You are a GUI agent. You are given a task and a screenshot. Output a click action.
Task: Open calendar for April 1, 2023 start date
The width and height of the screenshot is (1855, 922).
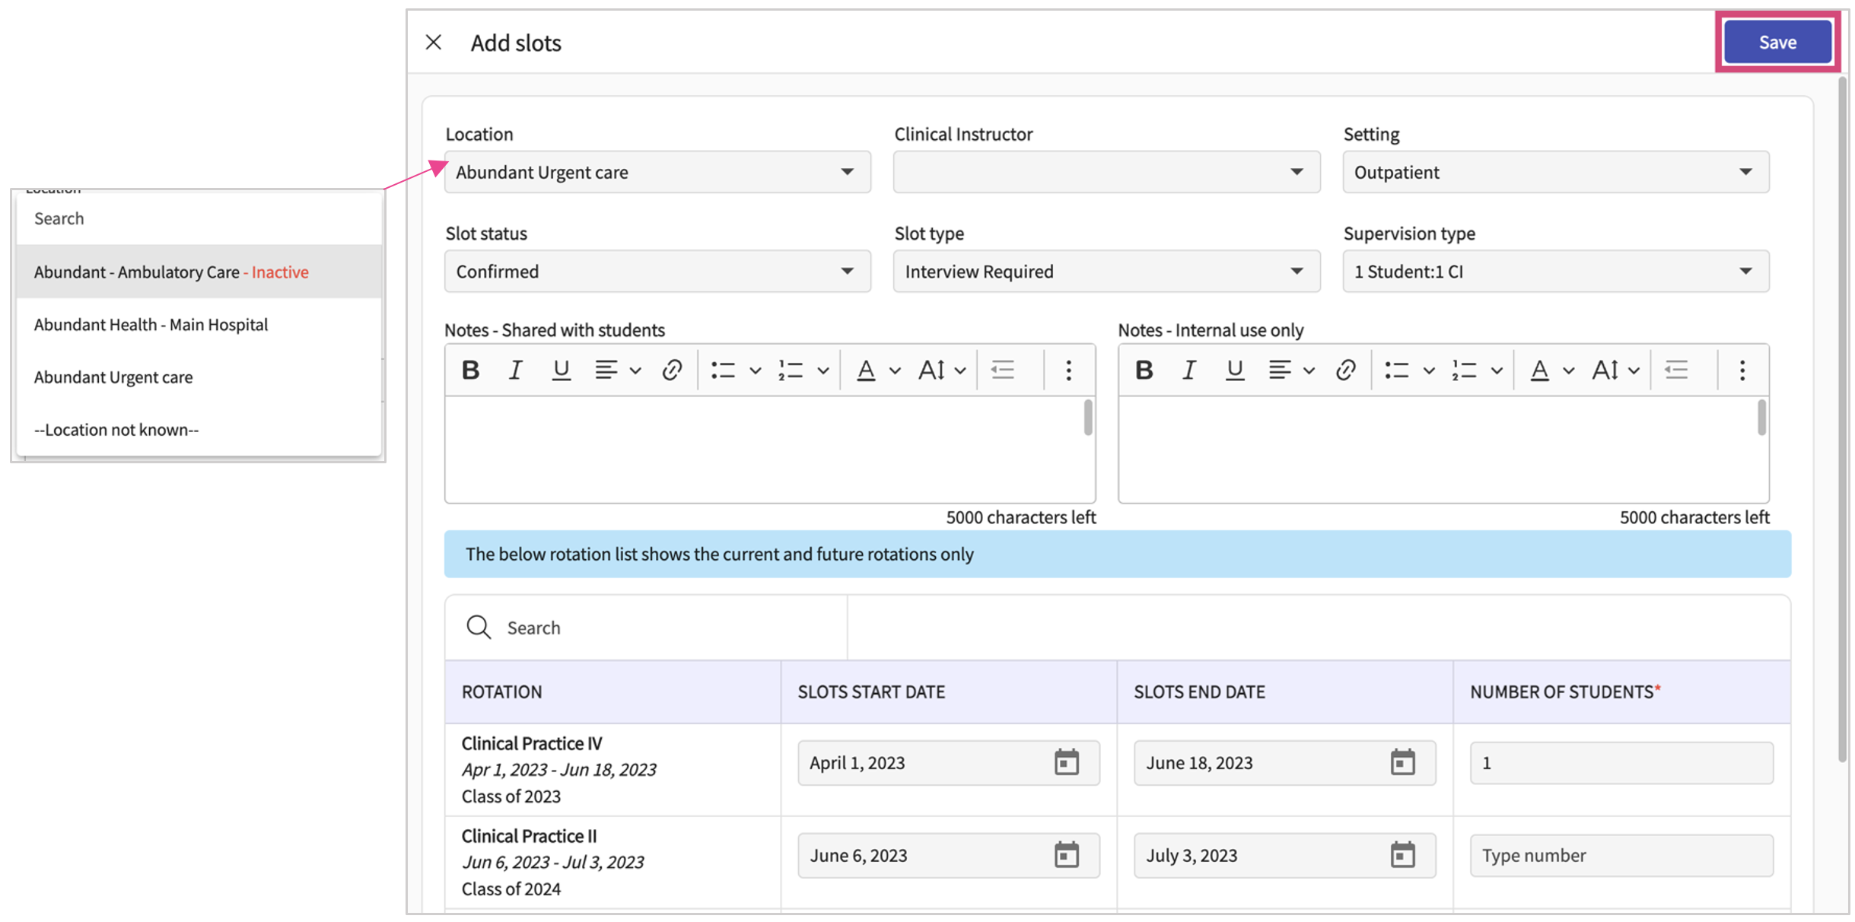[x=1066, y=762]
